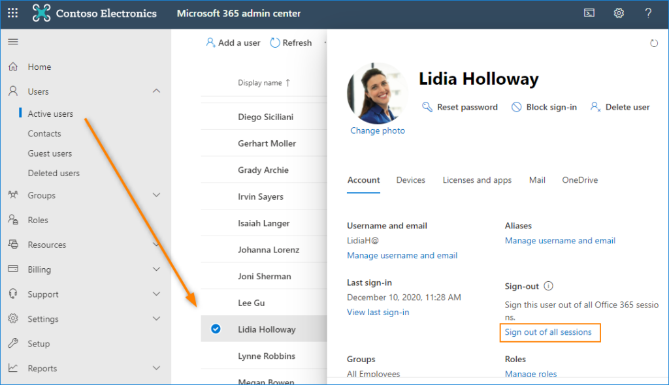Screen dimensions: 669x385
Task: Click the Reports chart icon
Action: click(13, 368)
